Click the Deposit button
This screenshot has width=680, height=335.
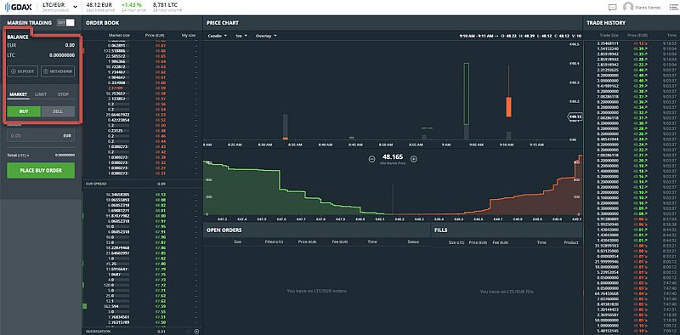point(23,71)
